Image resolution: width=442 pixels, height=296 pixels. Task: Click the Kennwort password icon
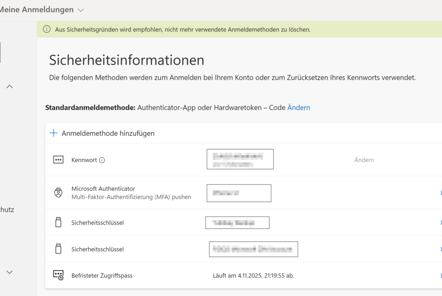58,160
